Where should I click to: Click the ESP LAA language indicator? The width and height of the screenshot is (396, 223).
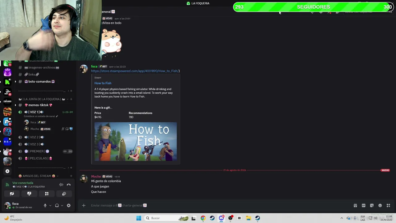tap(363, 218)
